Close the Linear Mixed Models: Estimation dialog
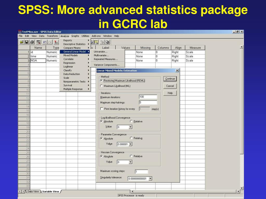This screenshot has width=266, height=199. click(x=177, y=70)
